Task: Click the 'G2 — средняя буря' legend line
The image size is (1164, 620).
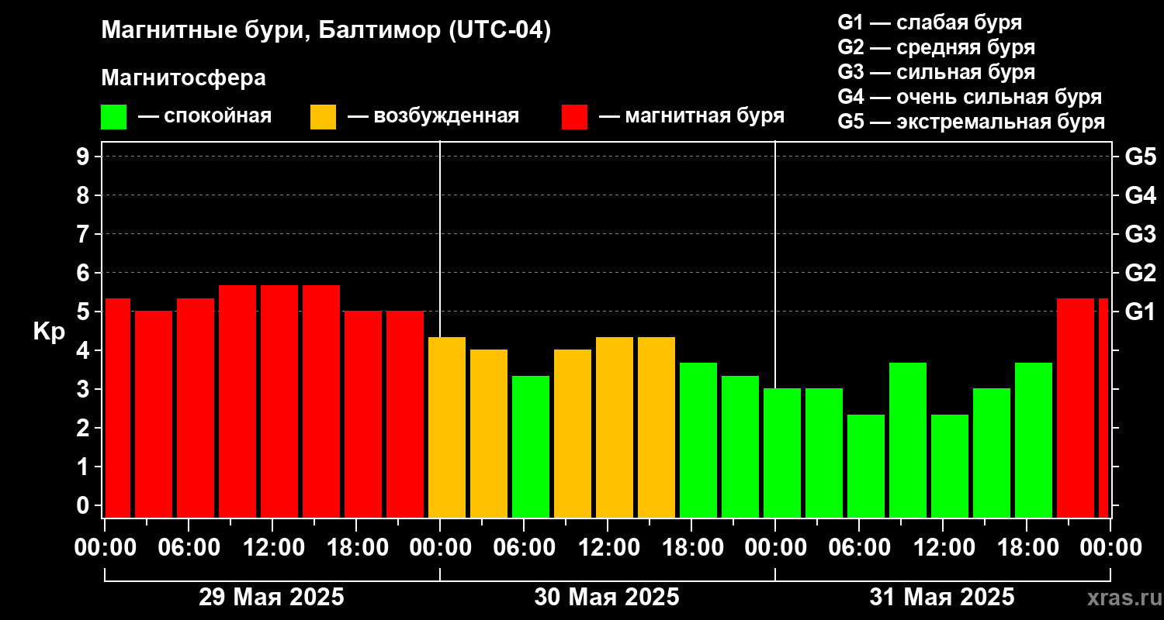Action: [x=937, y=47]
